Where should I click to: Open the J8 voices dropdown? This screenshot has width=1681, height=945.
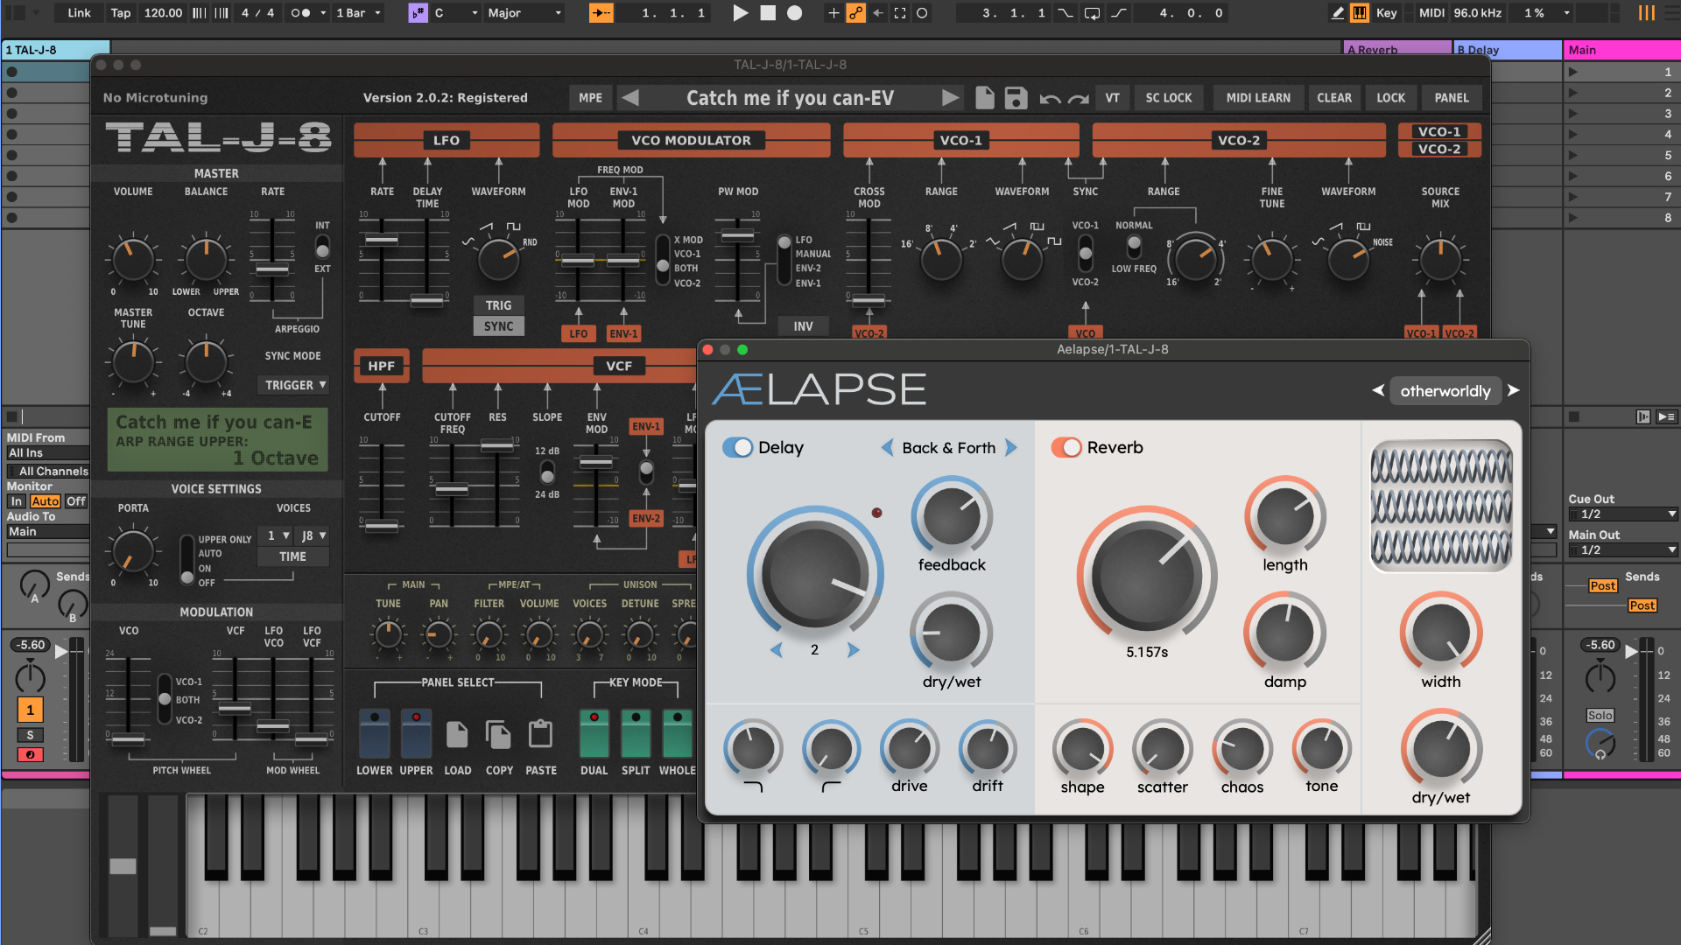tap(313, 535)
